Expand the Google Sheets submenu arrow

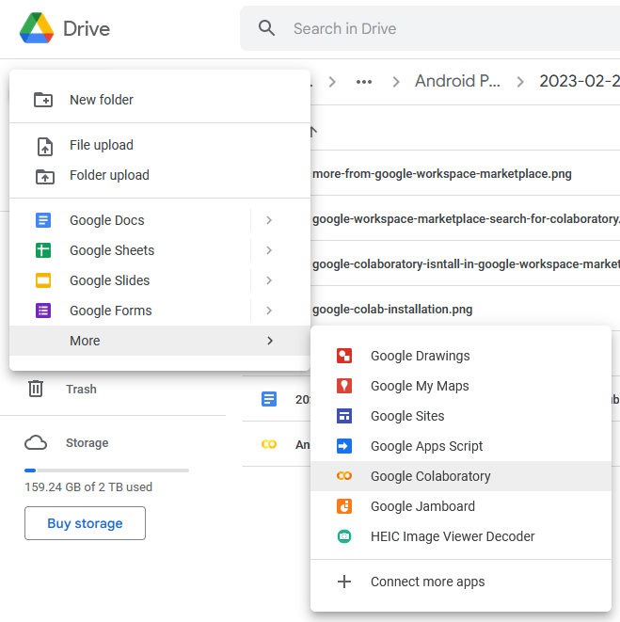[269, 250]
